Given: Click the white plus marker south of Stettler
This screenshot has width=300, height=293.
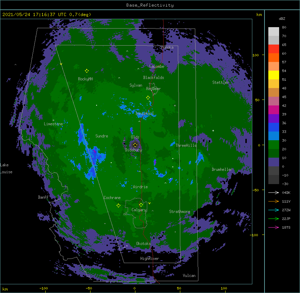Looking at the screenshot, I should click(x=213, y=130).
